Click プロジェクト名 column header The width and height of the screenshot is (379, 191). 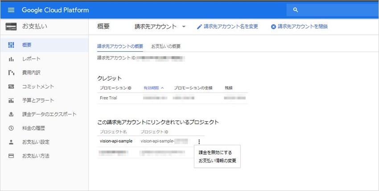click(x=113, y=132)
